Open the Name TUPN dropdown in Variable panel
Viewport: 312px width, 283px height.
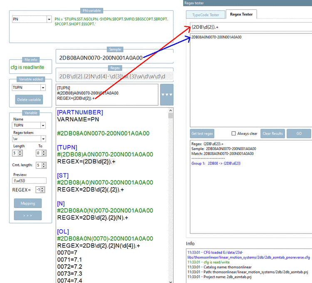coord(43,125)
